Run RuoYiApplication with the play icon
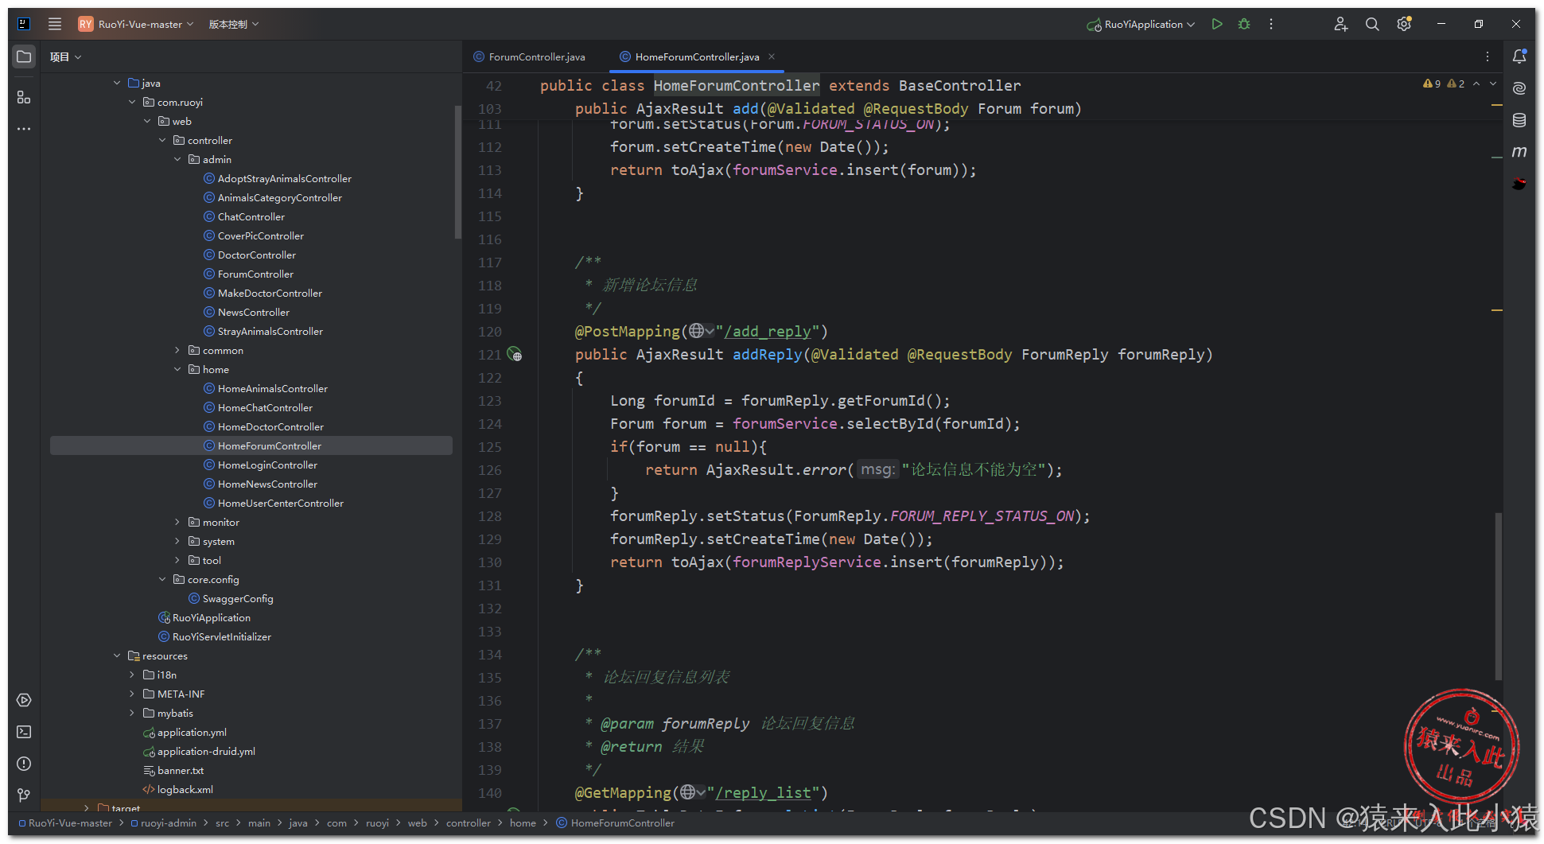Viewport: 1544px width, 844px height. point(1217,24)
